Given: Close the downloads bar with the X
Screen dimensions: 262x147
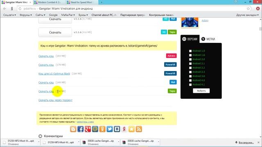Looking at the screenshot, I should 258,143.
